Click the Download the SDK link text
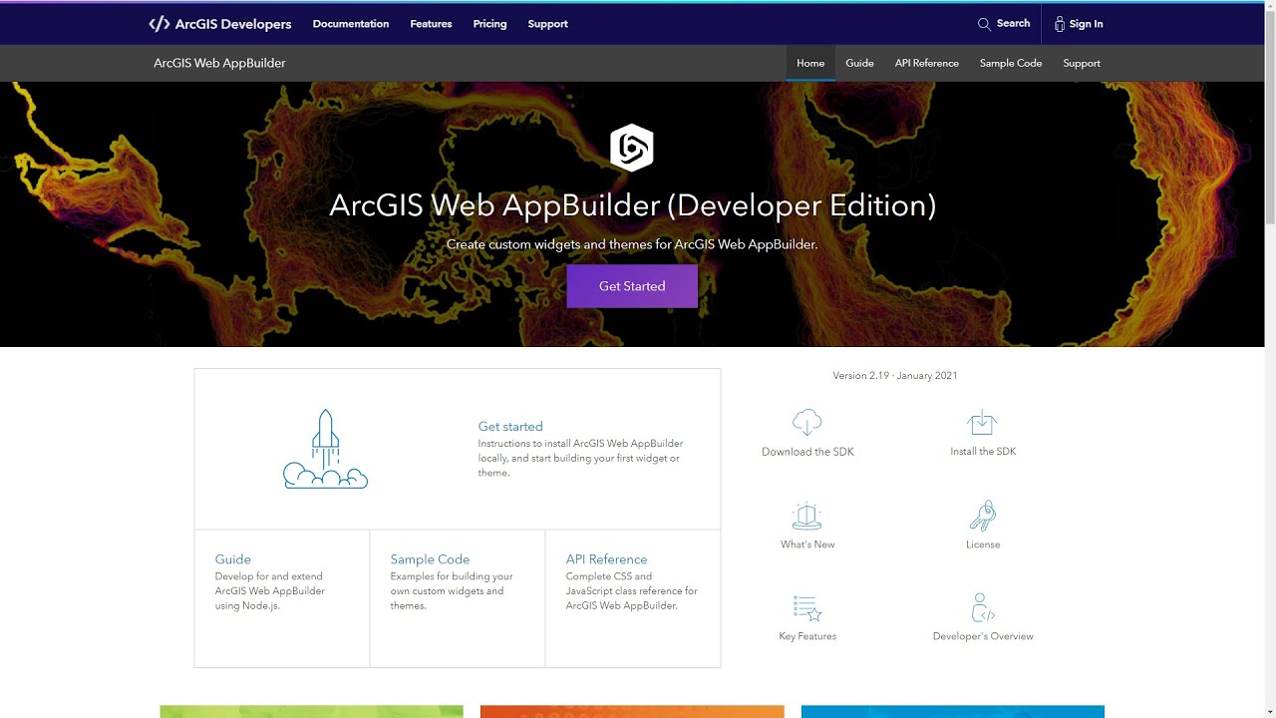 pos(807,452)
